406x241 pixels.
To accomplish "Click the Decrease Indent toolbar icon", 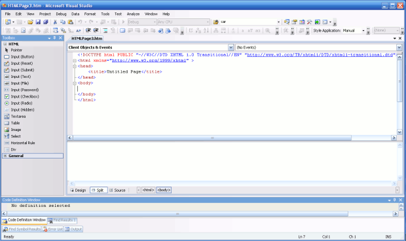I will [x=88, y=31].
